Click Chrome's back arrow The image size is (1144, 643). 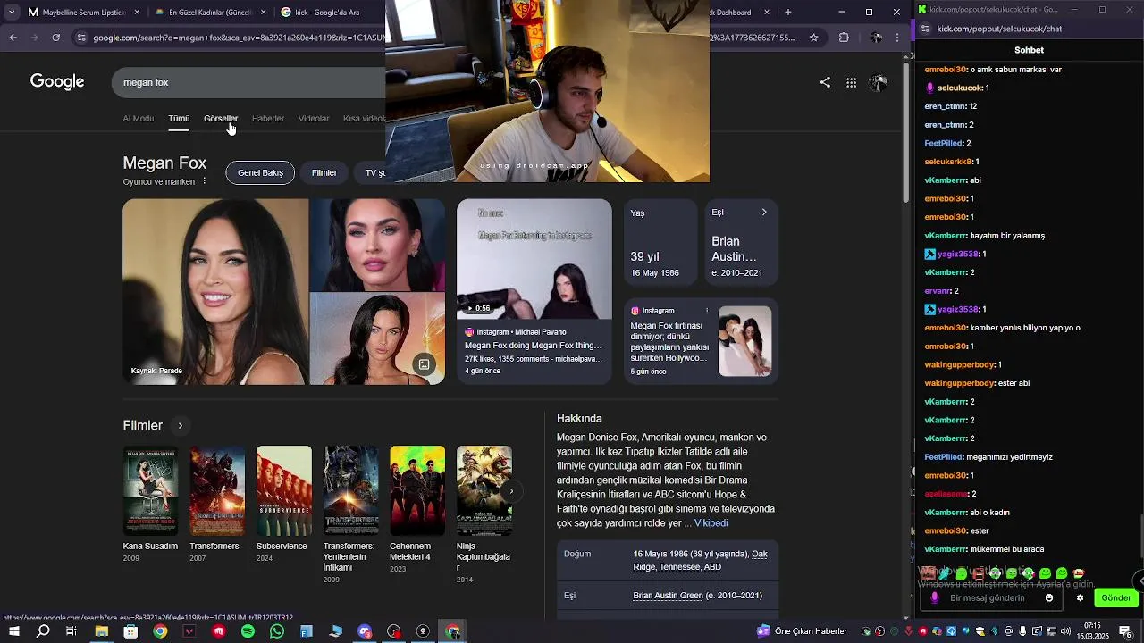click(x=13, y=38)
